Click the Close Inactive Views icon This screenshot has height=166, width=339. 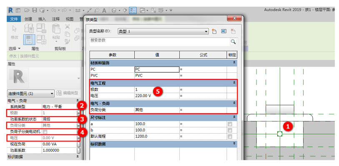[153, 10]
